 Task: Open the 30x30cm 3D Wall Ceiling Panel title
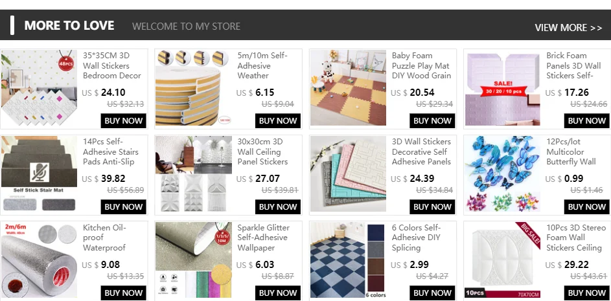pyautogui.click(x=262, y=151)
